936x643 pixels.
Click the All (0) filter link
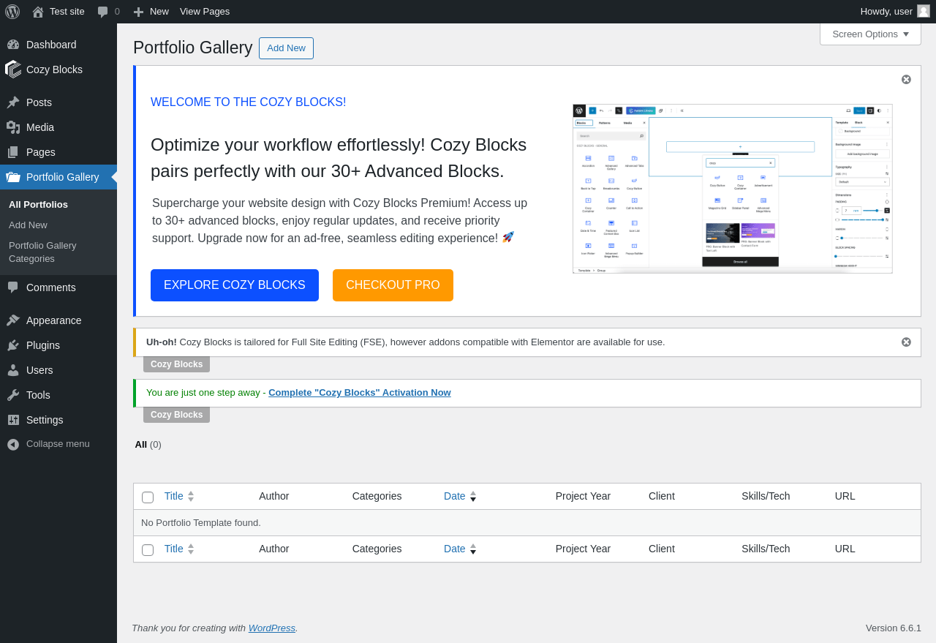tap(148, 444)
